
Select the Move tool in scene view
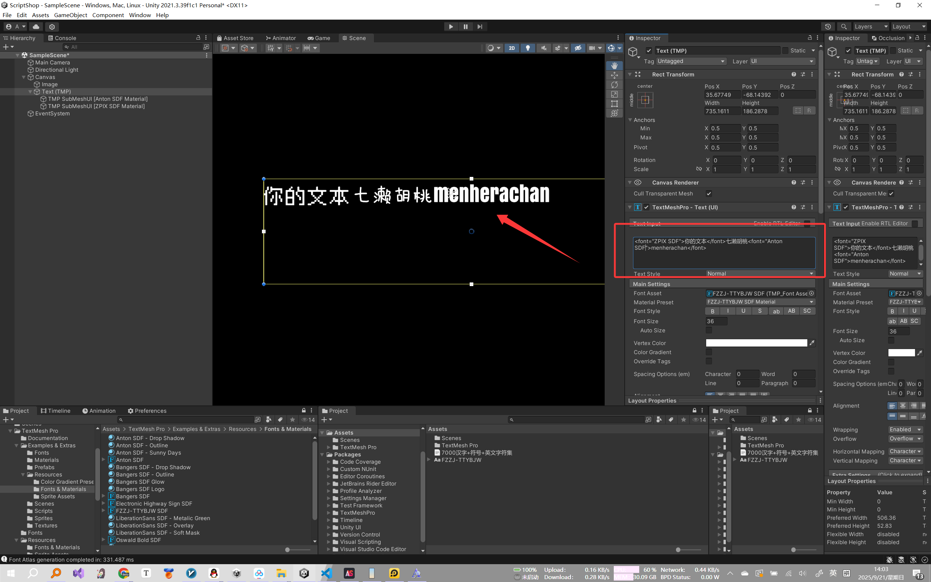click(x=614, y=75)
